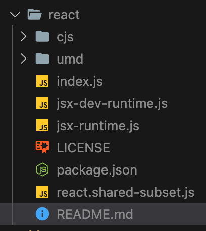Screen dimensions: 206x231
Task: Select the umd folder label
Action: point(70,59)
